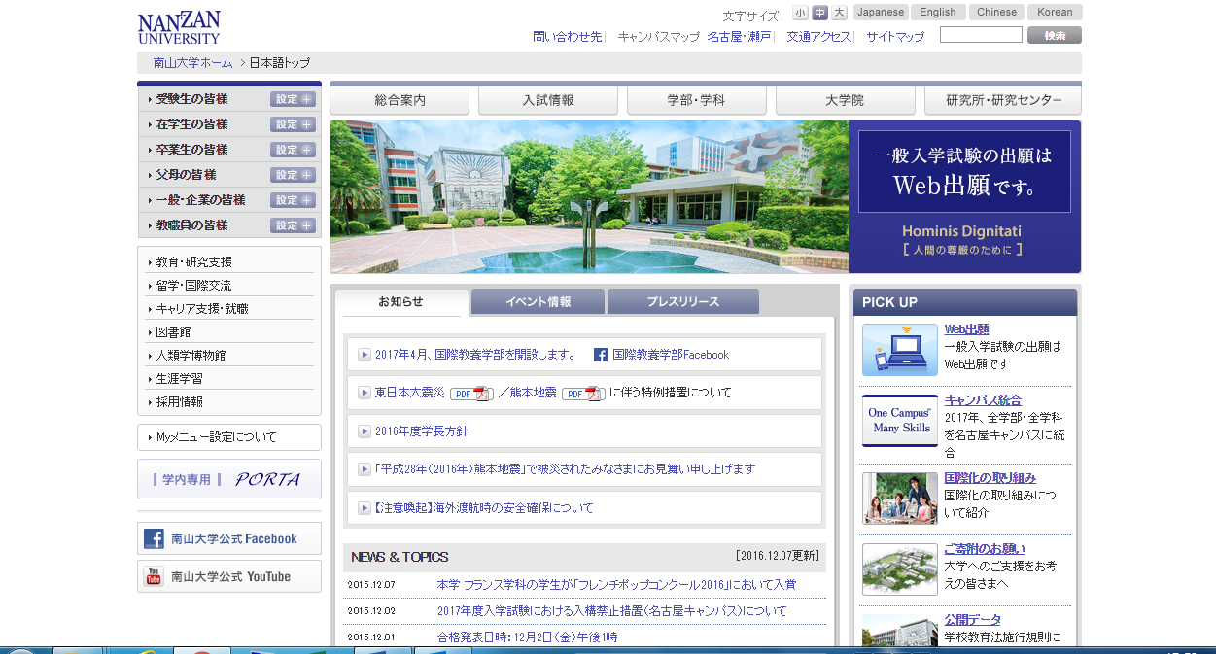The width and height of the screenshot is (1216, 654).
Task: Expand 設定 for 在学生の皆様
Action: click(294, 124)
